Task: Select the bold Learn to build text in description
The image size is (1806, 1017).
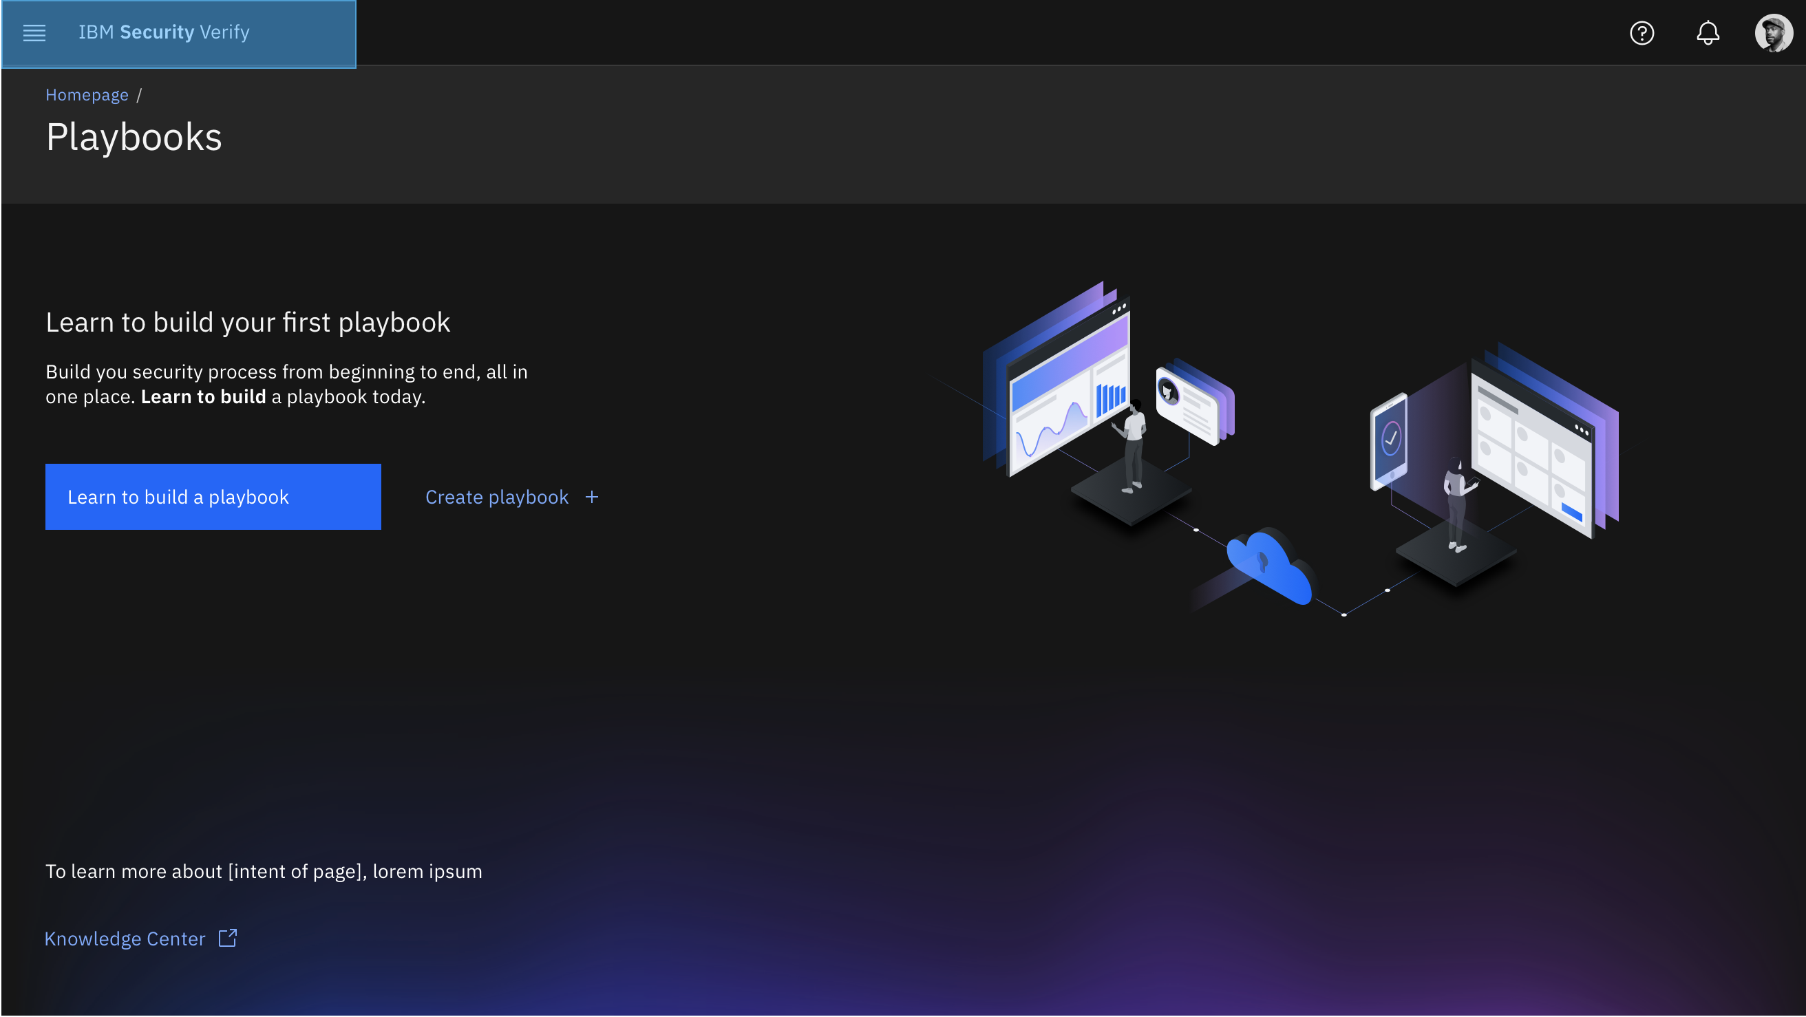Action: point(204,396)
